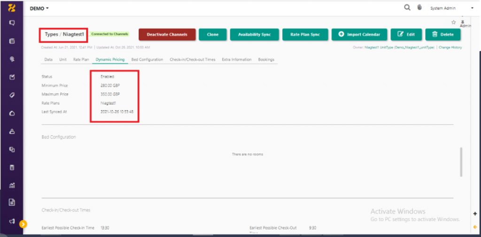Click the There are no rooms message
Screen dimensions: 481x237
(x=247, y=154)
